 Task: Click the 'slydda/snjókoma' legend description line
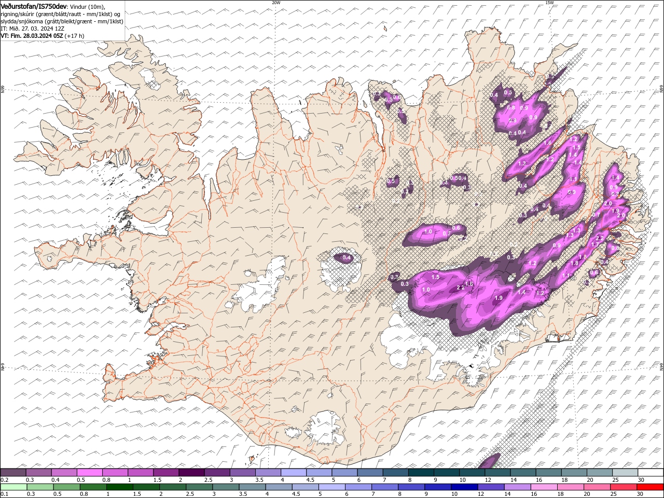pyautogui.click(x=62, y=21)
